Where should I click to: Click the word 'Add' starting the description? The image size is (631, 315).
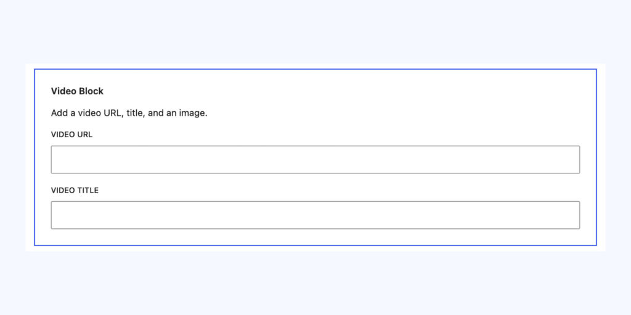59,113
